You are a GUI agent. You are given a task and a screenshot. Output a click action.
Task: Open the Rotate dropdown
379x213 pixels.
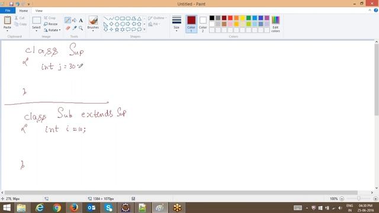coord(52,30)
